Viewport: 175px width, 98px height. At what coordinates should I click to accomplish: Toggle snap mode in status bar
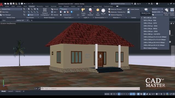pyautogui.click(x=114, y=94)
